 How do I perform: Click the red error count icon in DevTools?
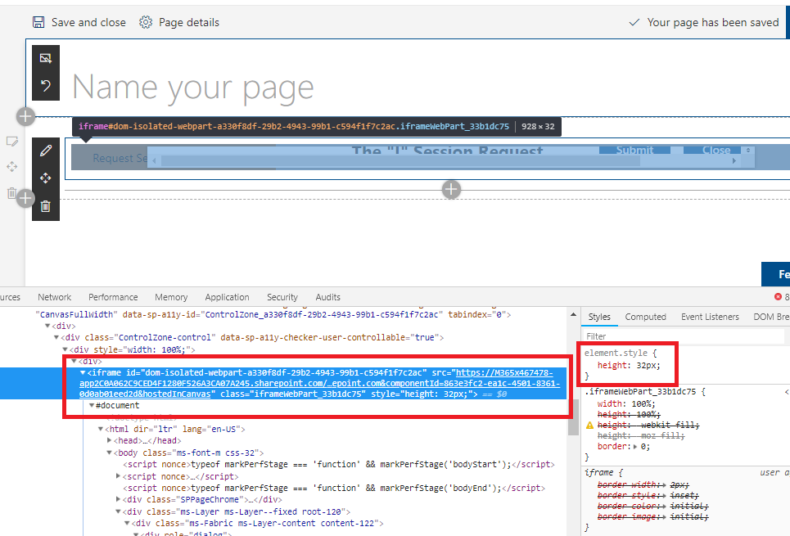pyautogui.click(x=778, y=297)
